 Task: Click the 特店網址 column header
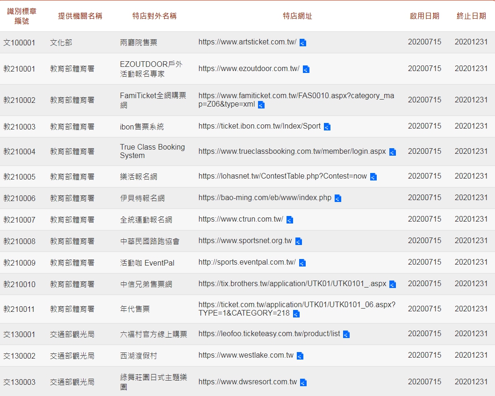pos(297,16)
